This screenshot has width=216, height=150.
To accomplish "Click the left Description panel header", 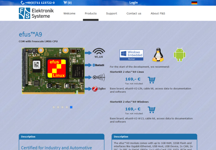I will coord(62,137).
